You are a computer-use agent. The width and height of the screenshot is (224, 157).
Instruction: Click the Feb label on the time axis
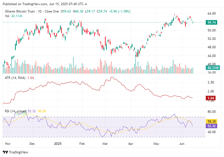pyautogui.click(x=82, y=144)
